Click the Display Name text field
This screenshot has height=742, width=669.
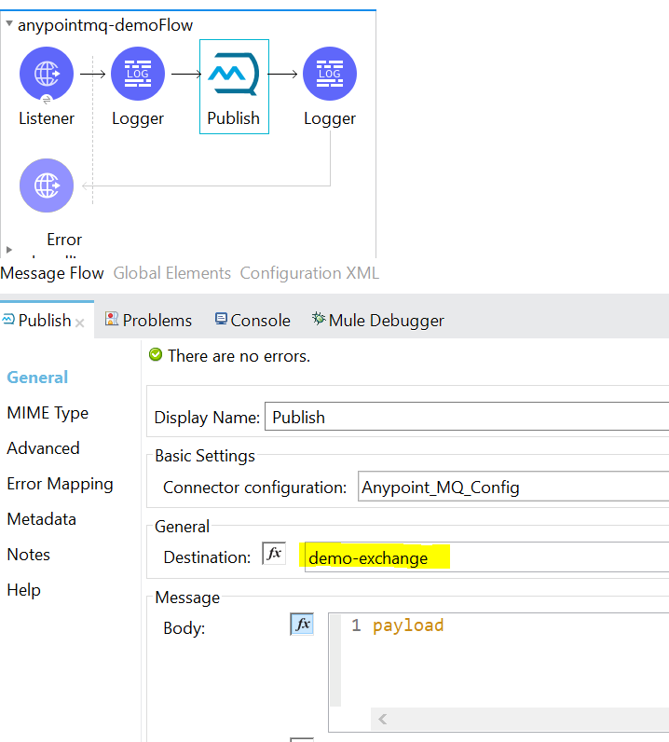click(466, 418)
